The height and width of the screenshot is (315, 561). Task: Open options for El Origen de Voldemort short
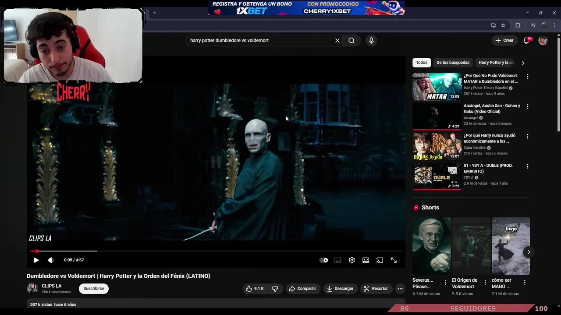tap(485, 283)
